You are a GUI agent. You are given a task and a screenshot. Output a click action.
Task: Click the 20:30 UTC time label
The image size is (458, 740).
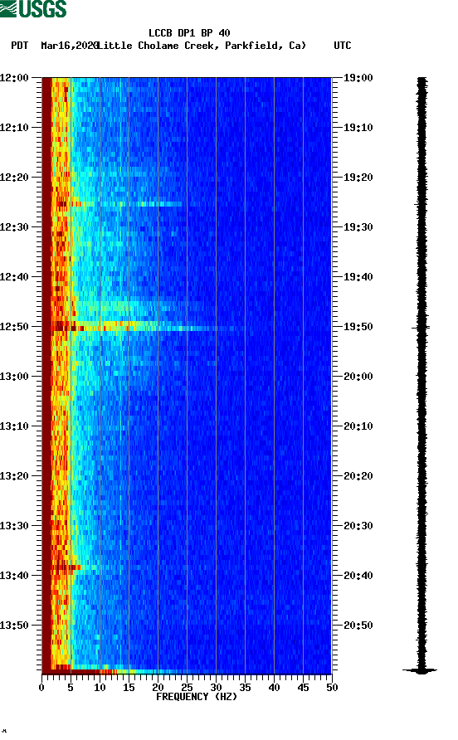pyautogui.click(x=358, y=526)
